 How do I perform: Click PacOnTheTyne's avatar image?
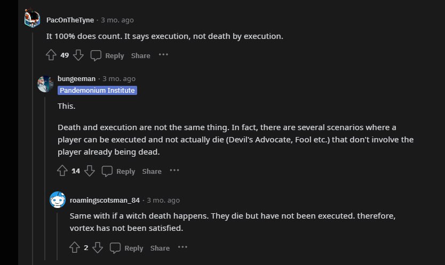pos(33,19)
